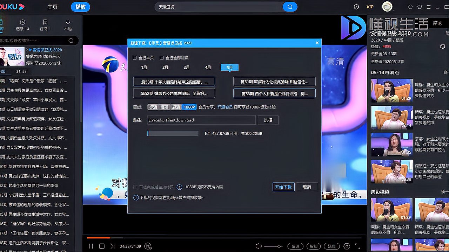
Task: Open the skin (shirt) icon in title bar
Action: click(x=420, y=7)
